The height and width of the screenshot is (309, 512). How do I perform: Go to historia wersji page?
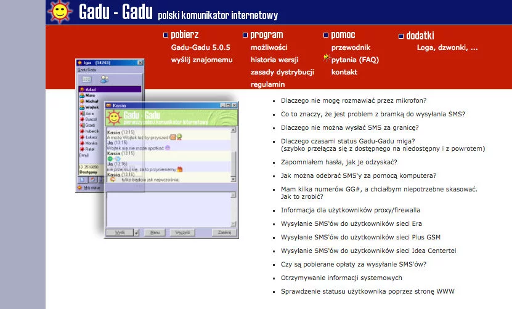[274, 60]
